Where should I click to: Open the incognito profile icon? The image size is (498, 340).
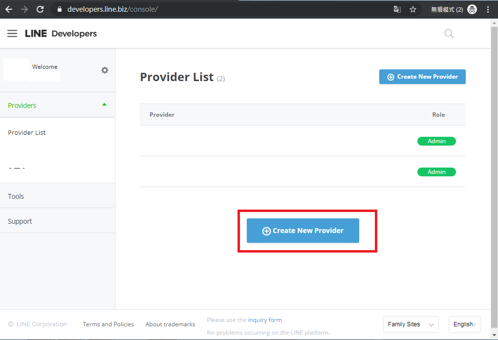coord(472,9)
